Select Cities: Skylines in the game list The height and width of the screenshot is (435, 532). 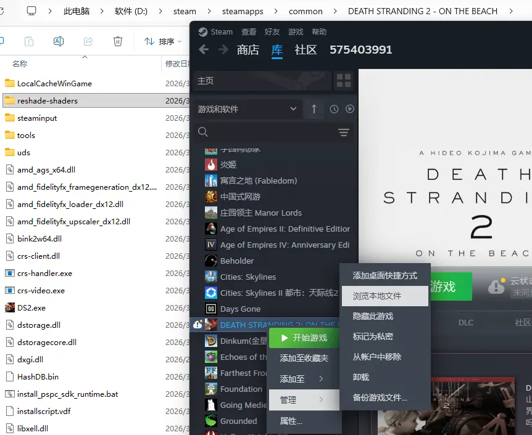(x=247, y=277)
